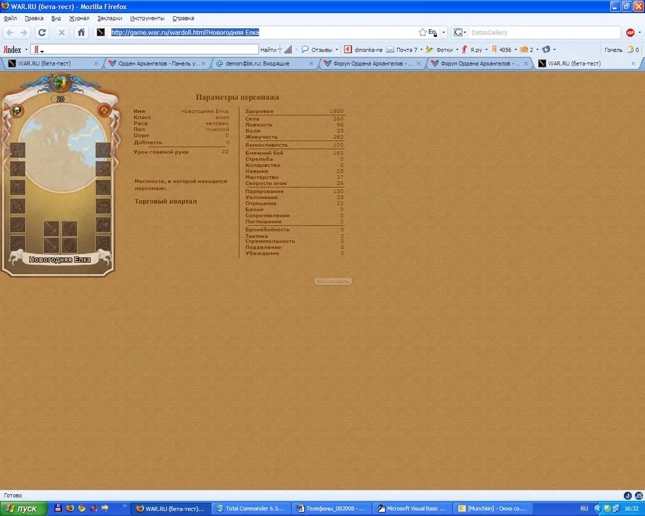Click the Adblock Plus icon
Image resolution: width=645 pixels, height=516 pixels.
pyautogui.click(x=630, y=32)
